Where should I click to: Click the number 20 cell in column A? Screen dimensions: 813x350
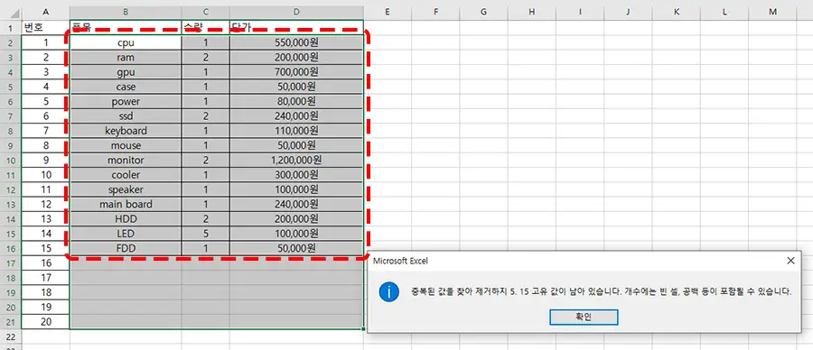[46, 322]
